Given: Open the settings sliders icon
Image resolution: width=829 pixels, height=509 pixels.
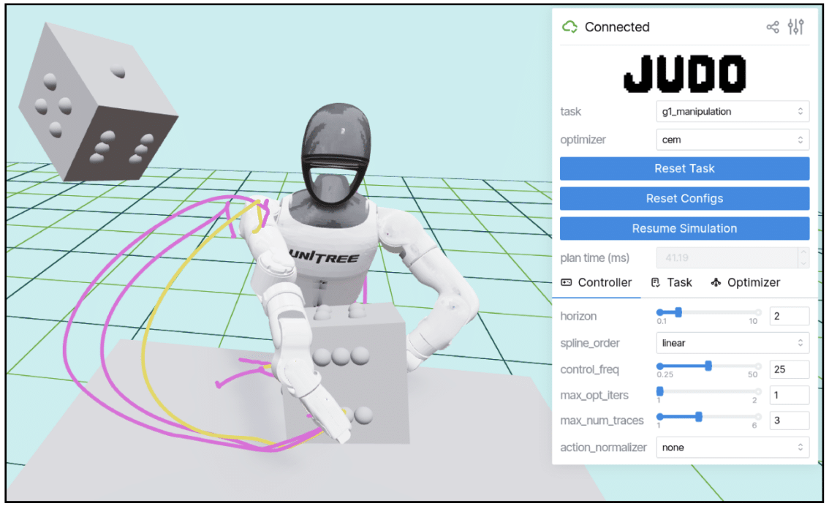Looking at the screenshot, I should 796,27.
